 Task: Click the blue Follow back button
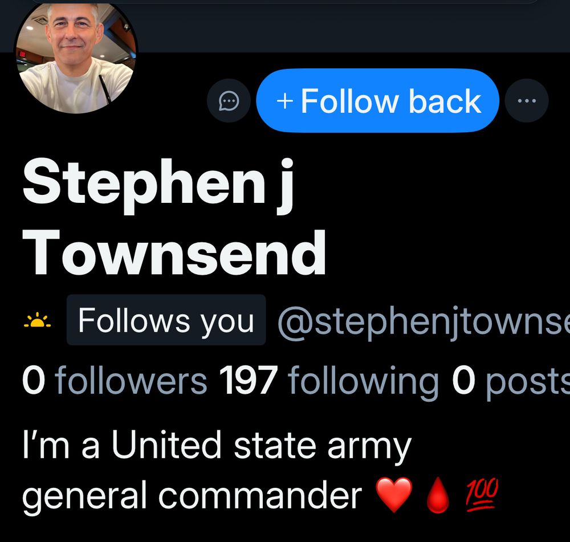378,101
